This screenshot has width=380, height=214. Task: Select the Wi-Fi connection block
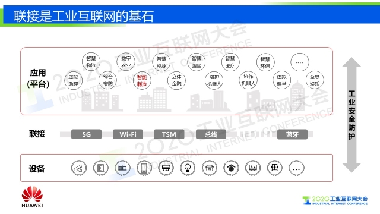128,134
